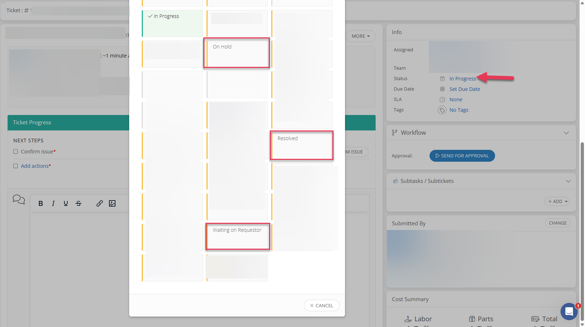The height and width of the screenshot is (327, 585).
Task: Open the chat support bubble
Action: (569, 311)
